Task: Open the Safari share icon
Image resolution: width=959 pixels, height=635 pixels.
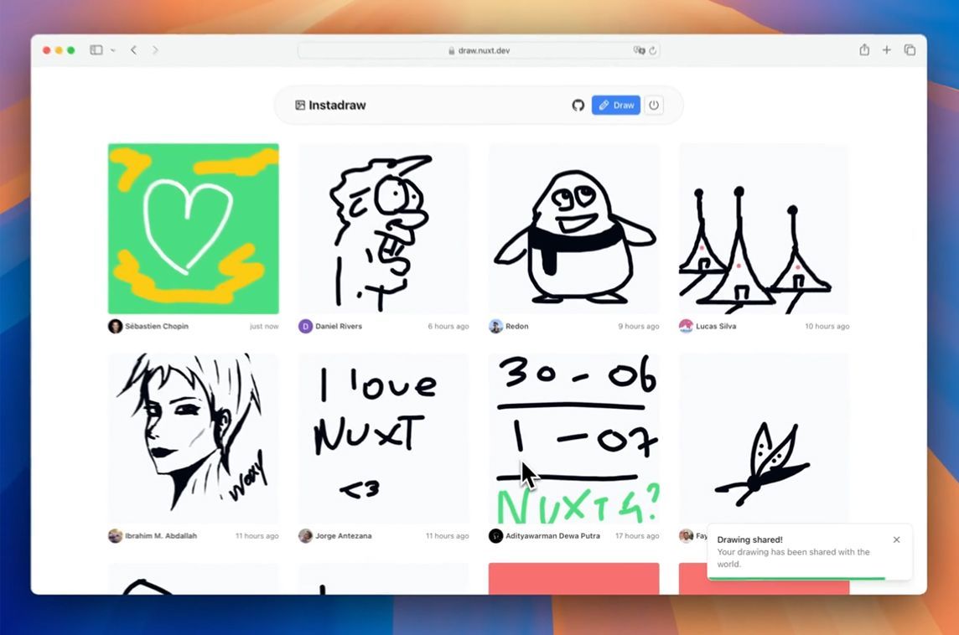Action: [x=864, y=49]
